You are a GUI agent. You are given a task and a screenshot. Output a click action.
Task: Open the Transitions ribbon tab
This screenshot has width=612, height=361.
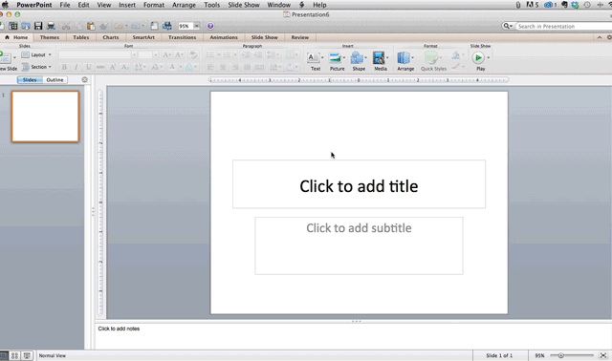[x=182, y=37]
